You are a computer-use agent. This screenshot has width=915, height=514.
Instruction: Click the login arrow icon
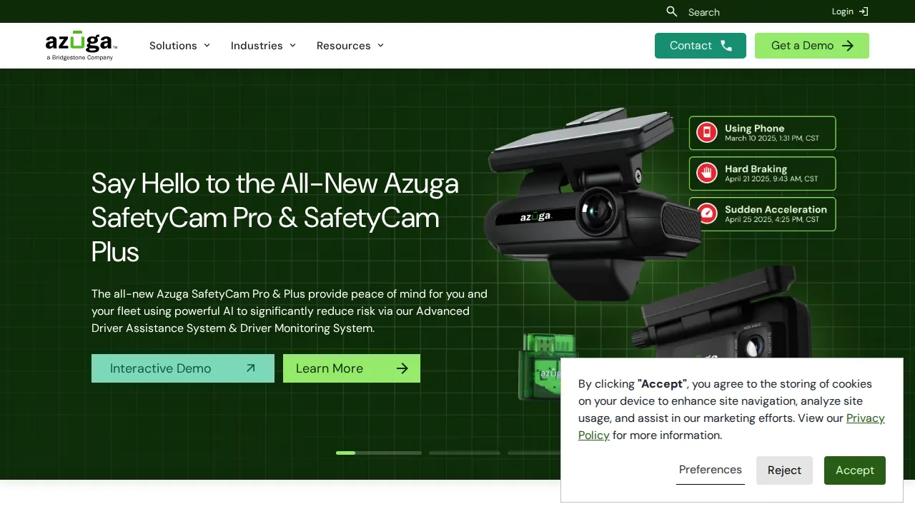tap(864, 11)
